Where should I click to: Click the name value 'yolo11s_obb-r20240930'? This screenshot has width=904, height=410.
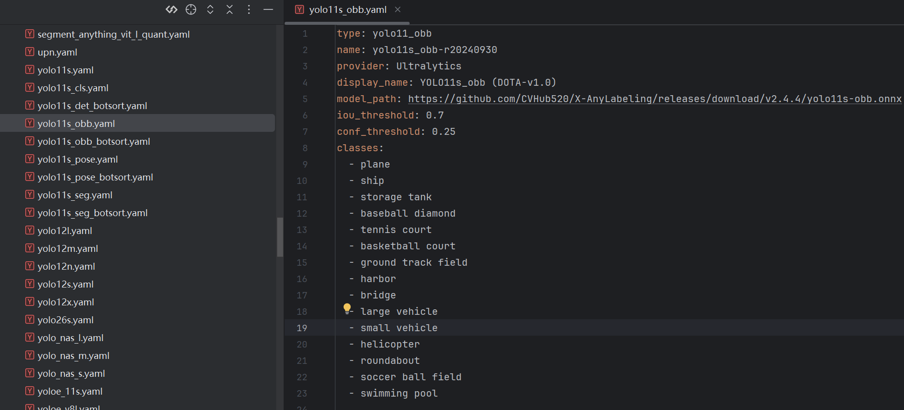pyautogui.click(x=435, y=50)
